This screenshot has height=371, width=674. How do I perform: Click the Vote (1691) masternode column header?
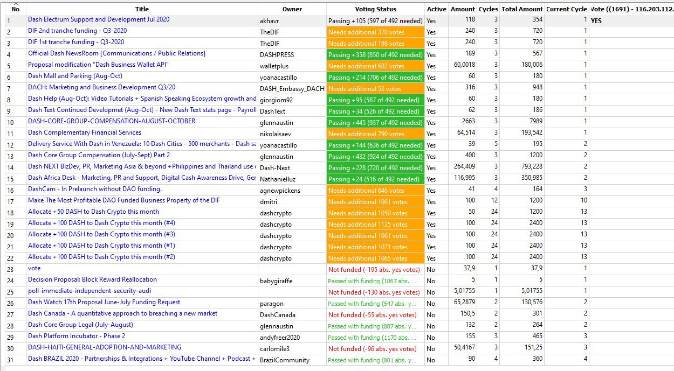tap(631, 9)
